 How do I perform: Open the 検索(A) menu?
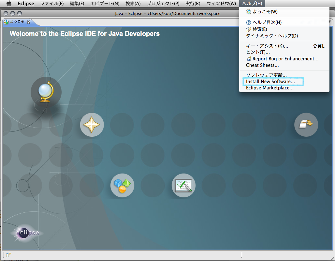(133, 3)
